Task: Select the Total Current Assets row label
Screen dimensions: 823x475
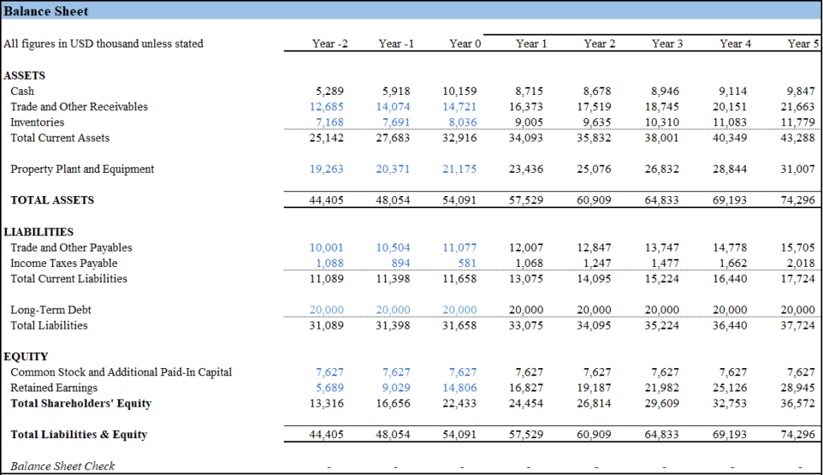Action: tap(59, 138)
